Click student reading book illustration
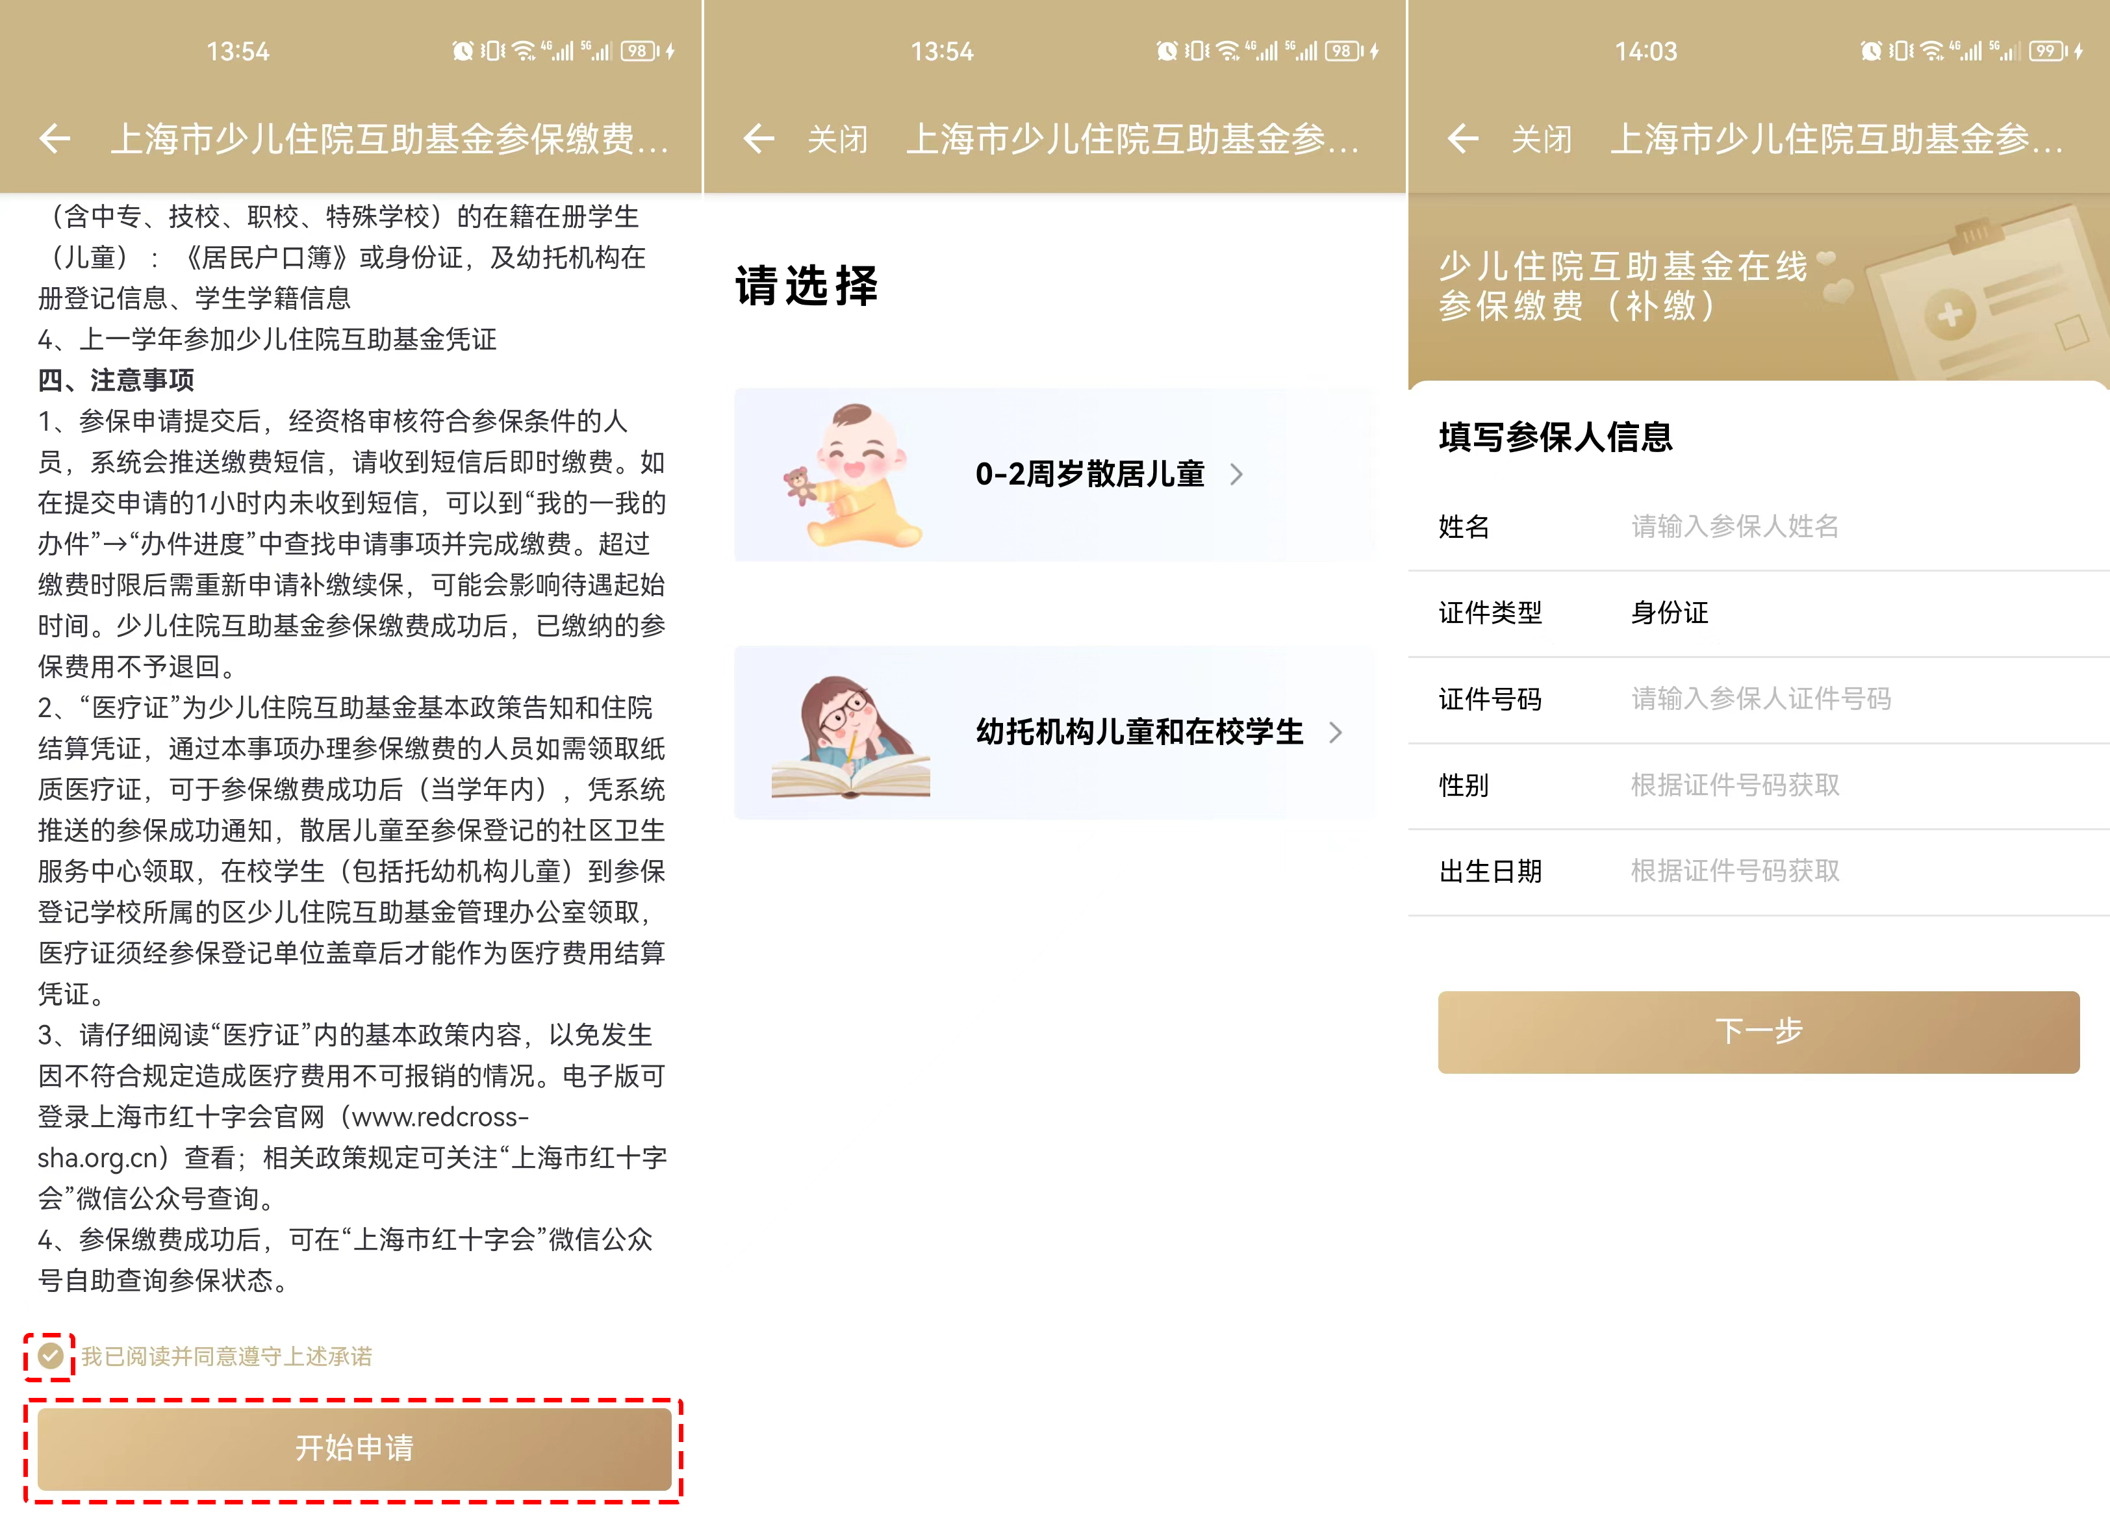This screenshot has height=1520, width=2110. [x=850, y=735]
